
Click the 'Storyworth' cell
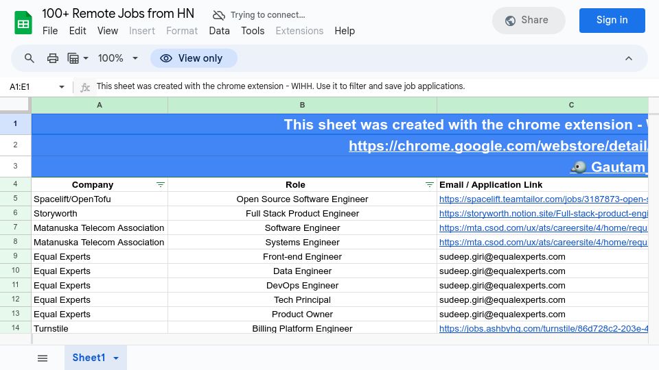pyautogui.click(x=100, y=213)
